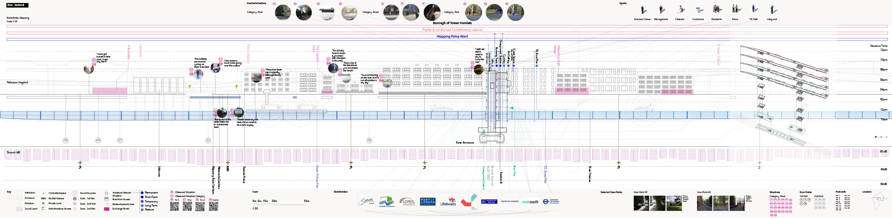This screenshot has height=218, width=892.
Task: Click the 'Postcards' heading
Action: click(841, 192)
